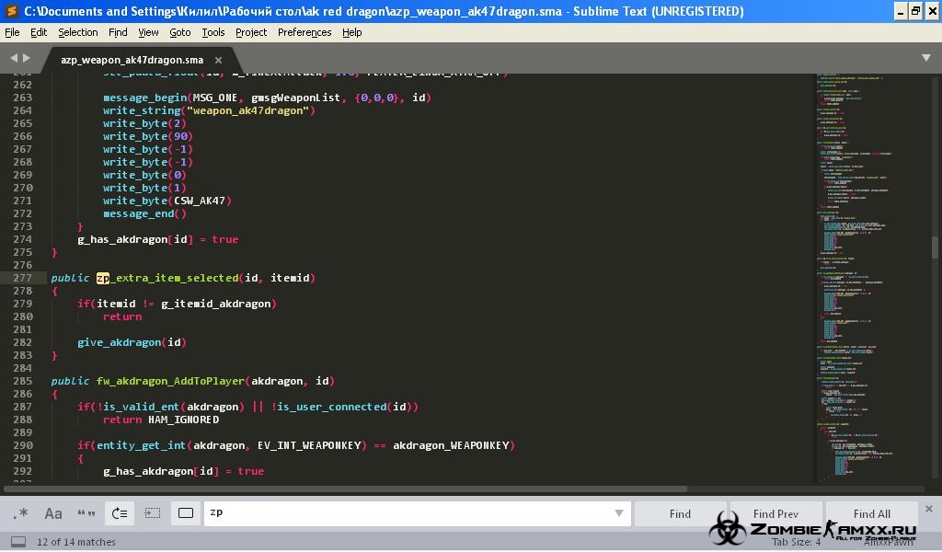
Task: Open the View menu
Action: (x=148, y=32)
